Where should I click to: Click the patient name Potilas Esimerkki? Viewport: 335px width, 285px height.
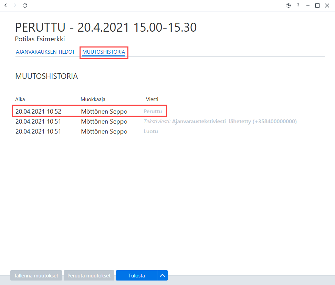[40, 39]
